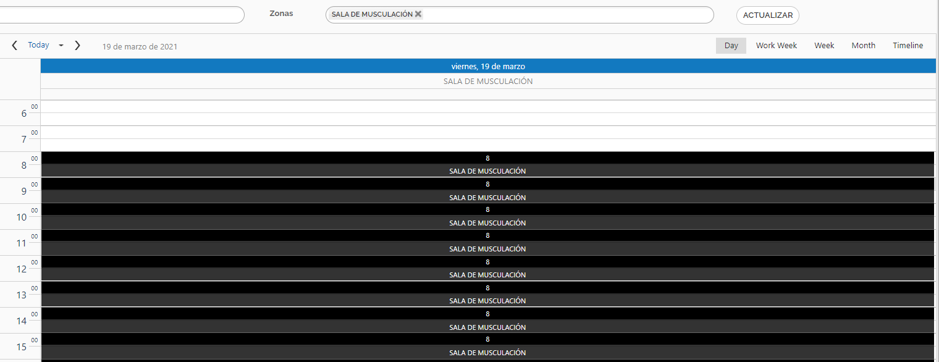The image size is (939, 362).
Task: Open the 10:00 SALA DE MUSCULACIÓN appointment
Action: [x=488, y=217]
